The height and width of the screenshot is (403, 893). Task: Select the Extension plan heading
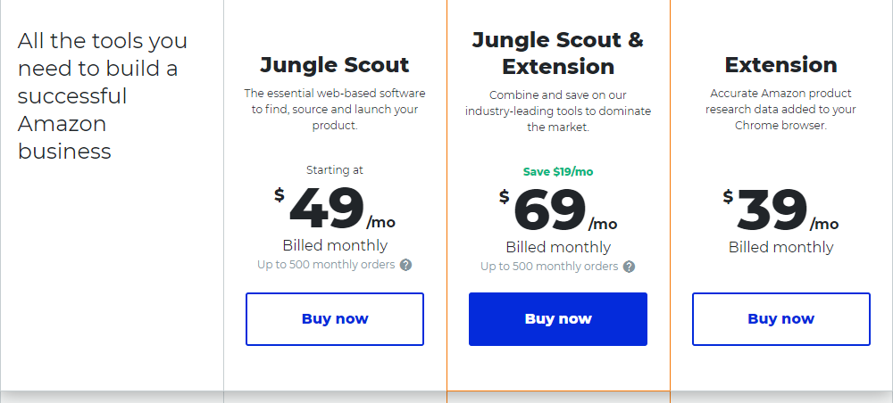(781, 65)
